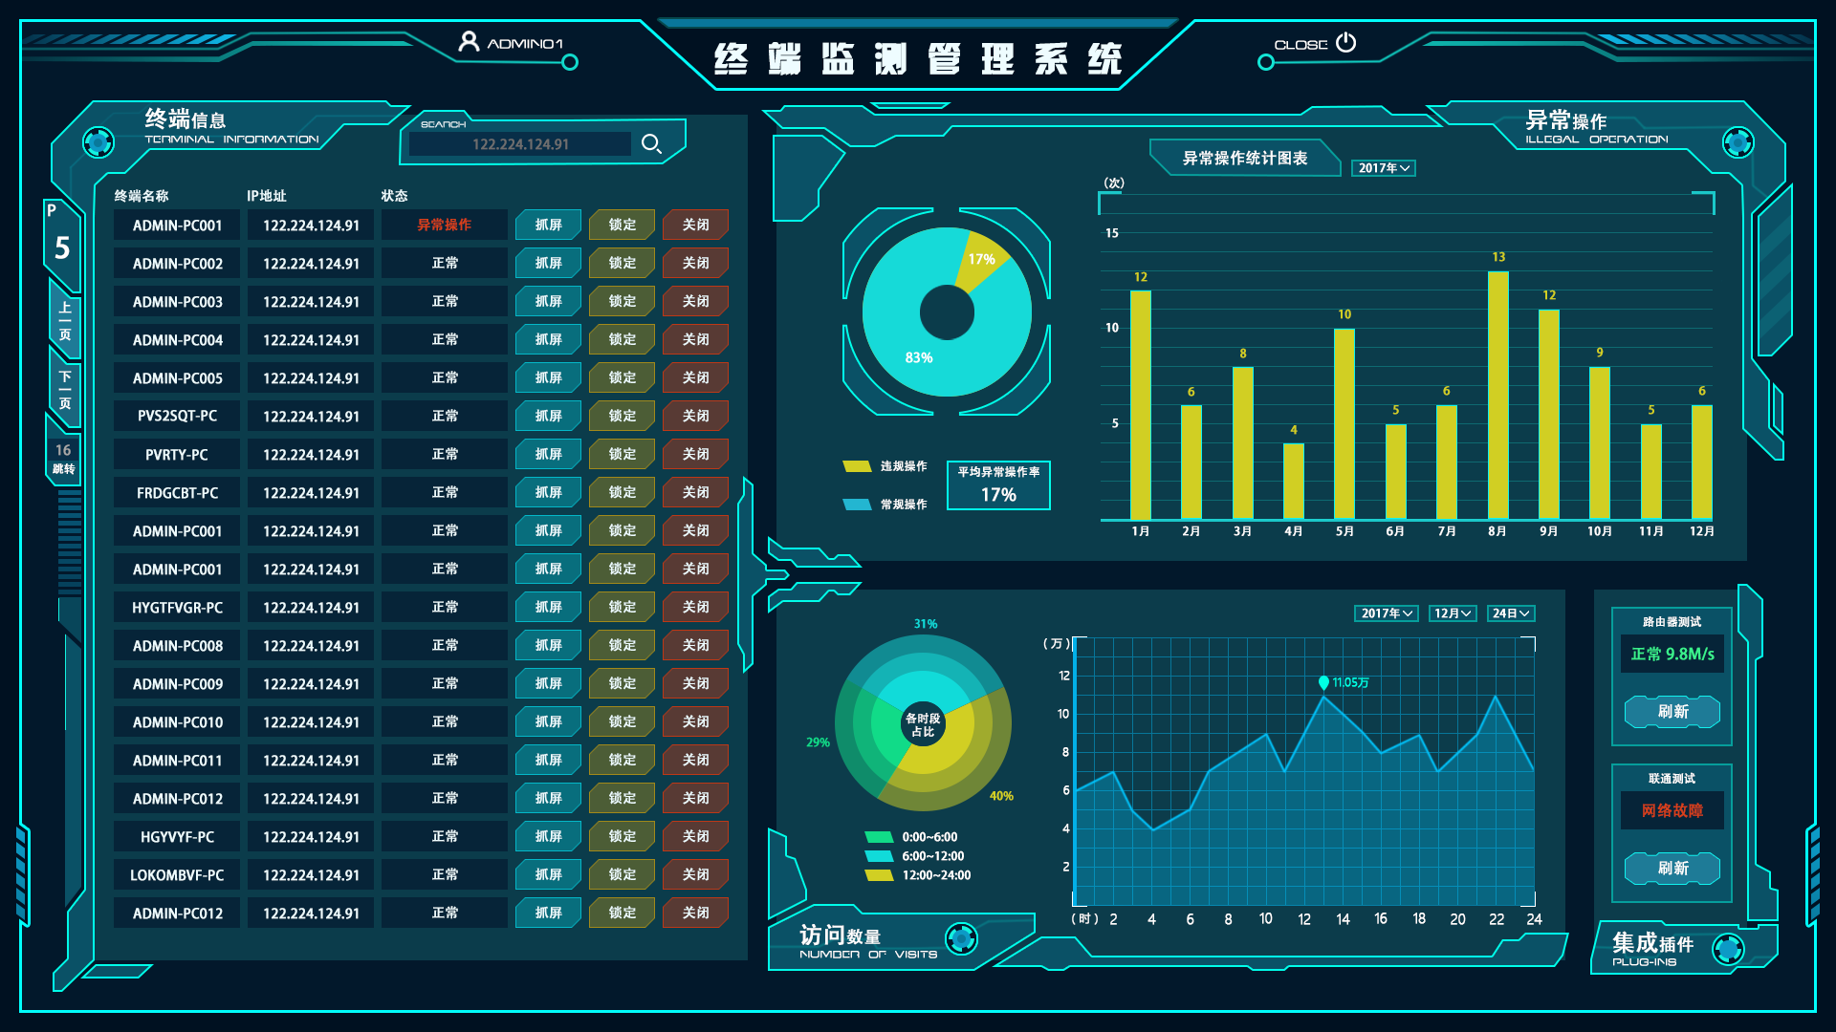1836x1032 pixels.
Task: Click 抓屏 for ADMIN-PC011
Action: tap(548, 761)
